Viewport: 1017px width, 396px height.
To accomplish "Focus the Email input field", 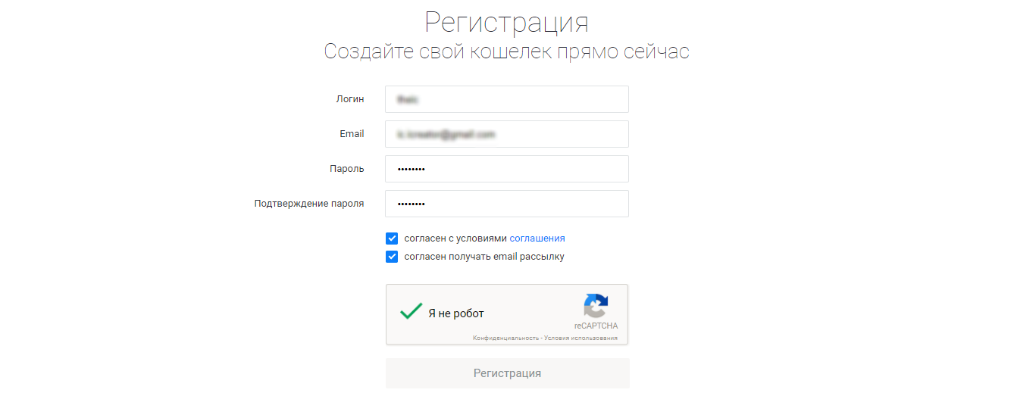I will click(x=507, y=134).
